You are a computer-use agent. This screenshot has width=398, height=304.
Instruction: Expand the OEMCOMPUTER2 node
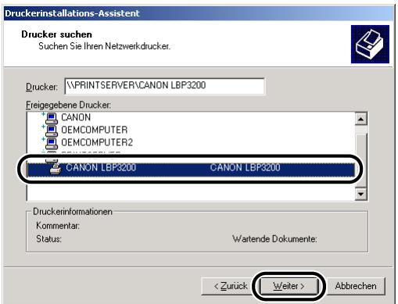tap(43, 139)
